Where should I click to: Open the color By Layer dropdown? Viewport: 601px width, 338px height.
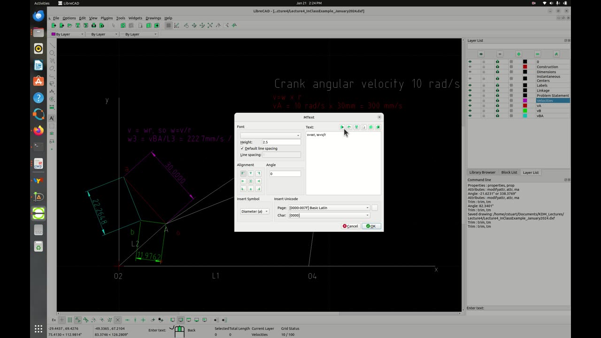68,34
